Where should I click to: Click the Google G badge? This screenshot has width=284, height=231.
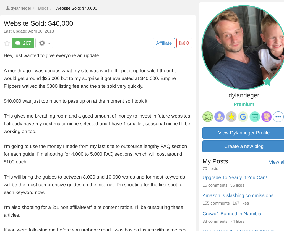click(243, 117)
